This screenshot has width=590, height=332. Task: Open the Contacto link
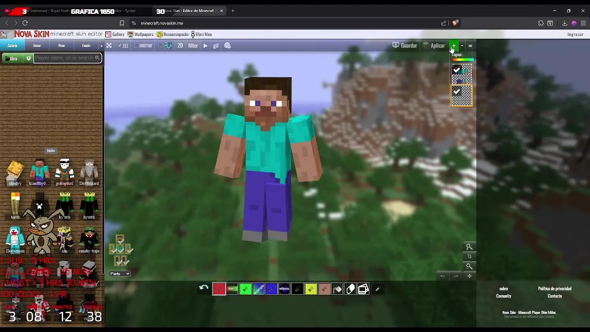pos(555,296)
